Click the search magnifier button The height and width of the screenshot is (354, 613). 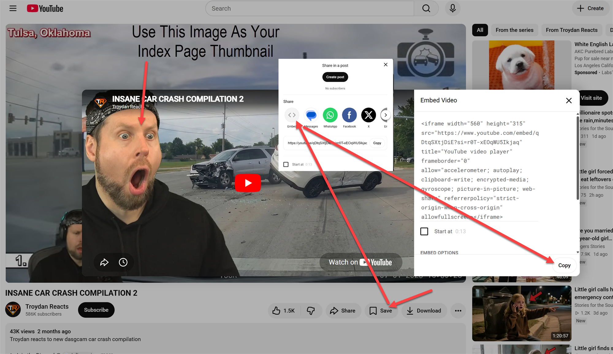coord(426,8)
